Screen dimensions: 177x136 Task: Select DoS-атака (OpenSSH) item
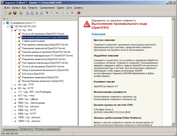[x=33, y=74]
